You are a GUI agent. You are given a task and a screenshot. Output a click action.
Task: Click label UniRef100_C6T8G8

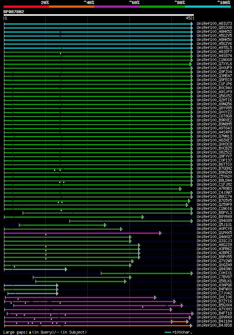[x=214, y=116]
